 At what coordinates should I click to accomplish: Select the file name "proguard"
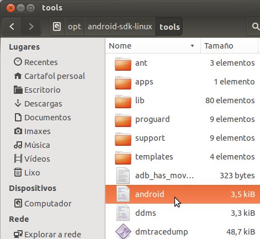tap(152, 120)
